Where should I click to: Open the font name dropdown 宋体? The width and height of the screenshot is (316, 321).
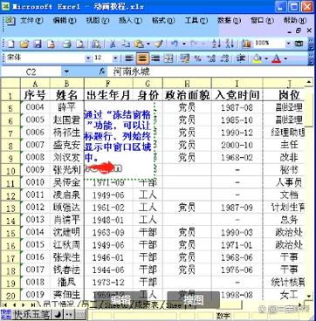[x=88, y=58]
